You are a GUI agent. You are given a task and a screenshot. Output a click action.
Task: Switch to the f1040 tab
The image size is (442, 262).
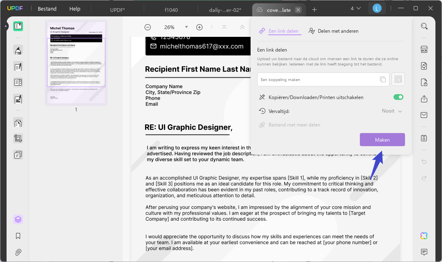pos(171,10)
